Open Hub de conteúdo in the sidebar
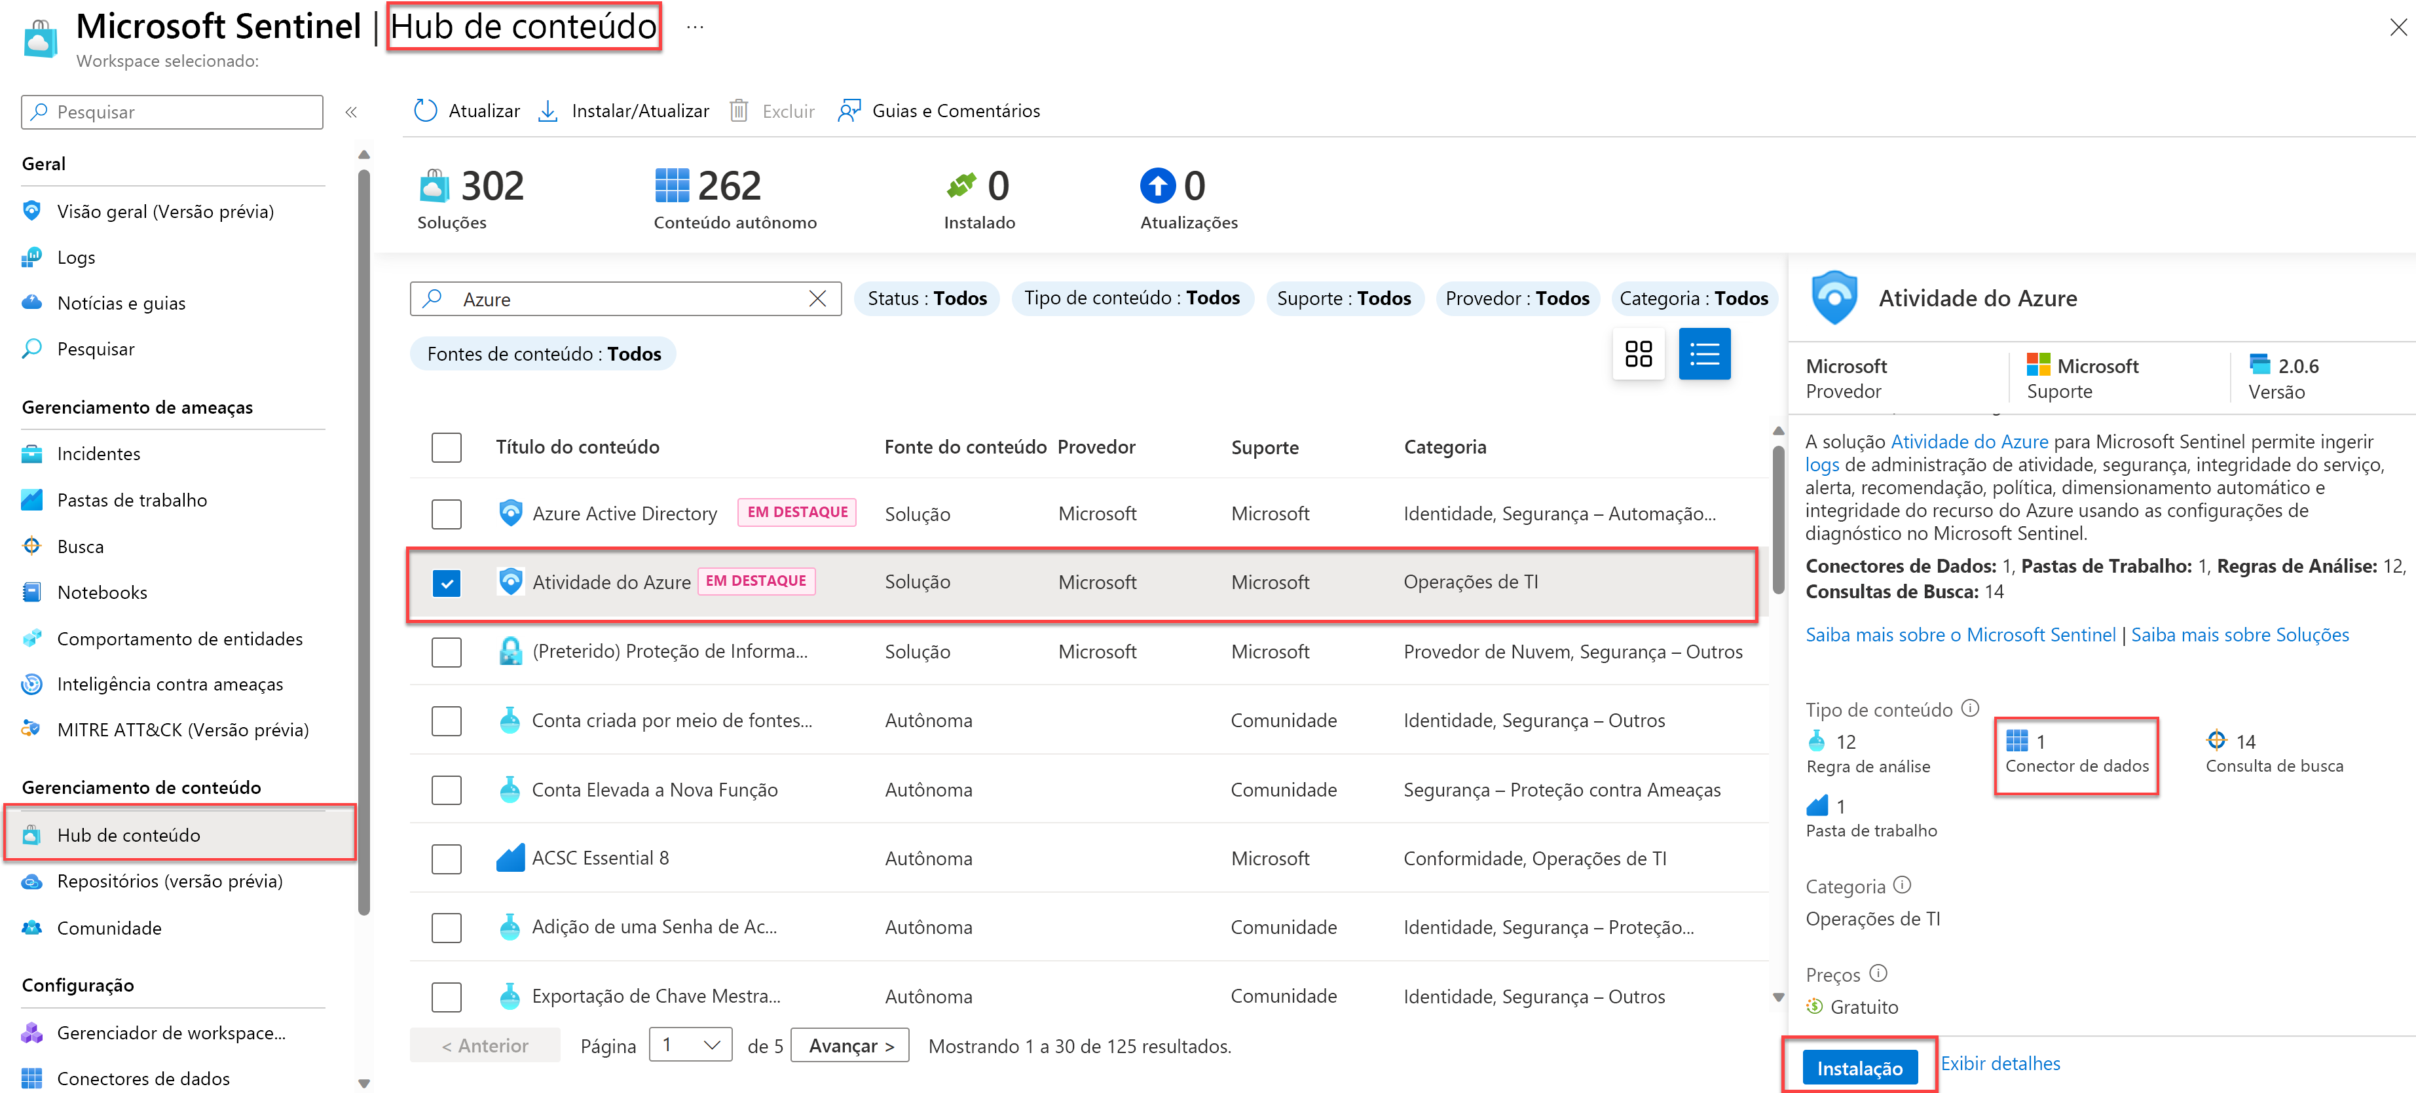This screenshot has height=1093, width=2416. click(179, 834)
